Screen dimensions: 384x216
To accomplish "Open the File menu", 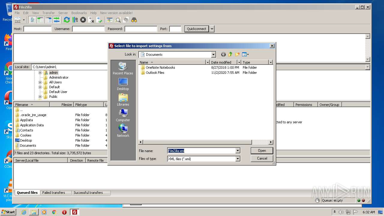I will click(x=17, y=13).
